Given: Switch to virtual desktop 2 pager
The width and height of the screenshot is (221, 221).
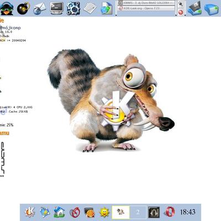Looking at the screenshot, I should coord(138,212).
